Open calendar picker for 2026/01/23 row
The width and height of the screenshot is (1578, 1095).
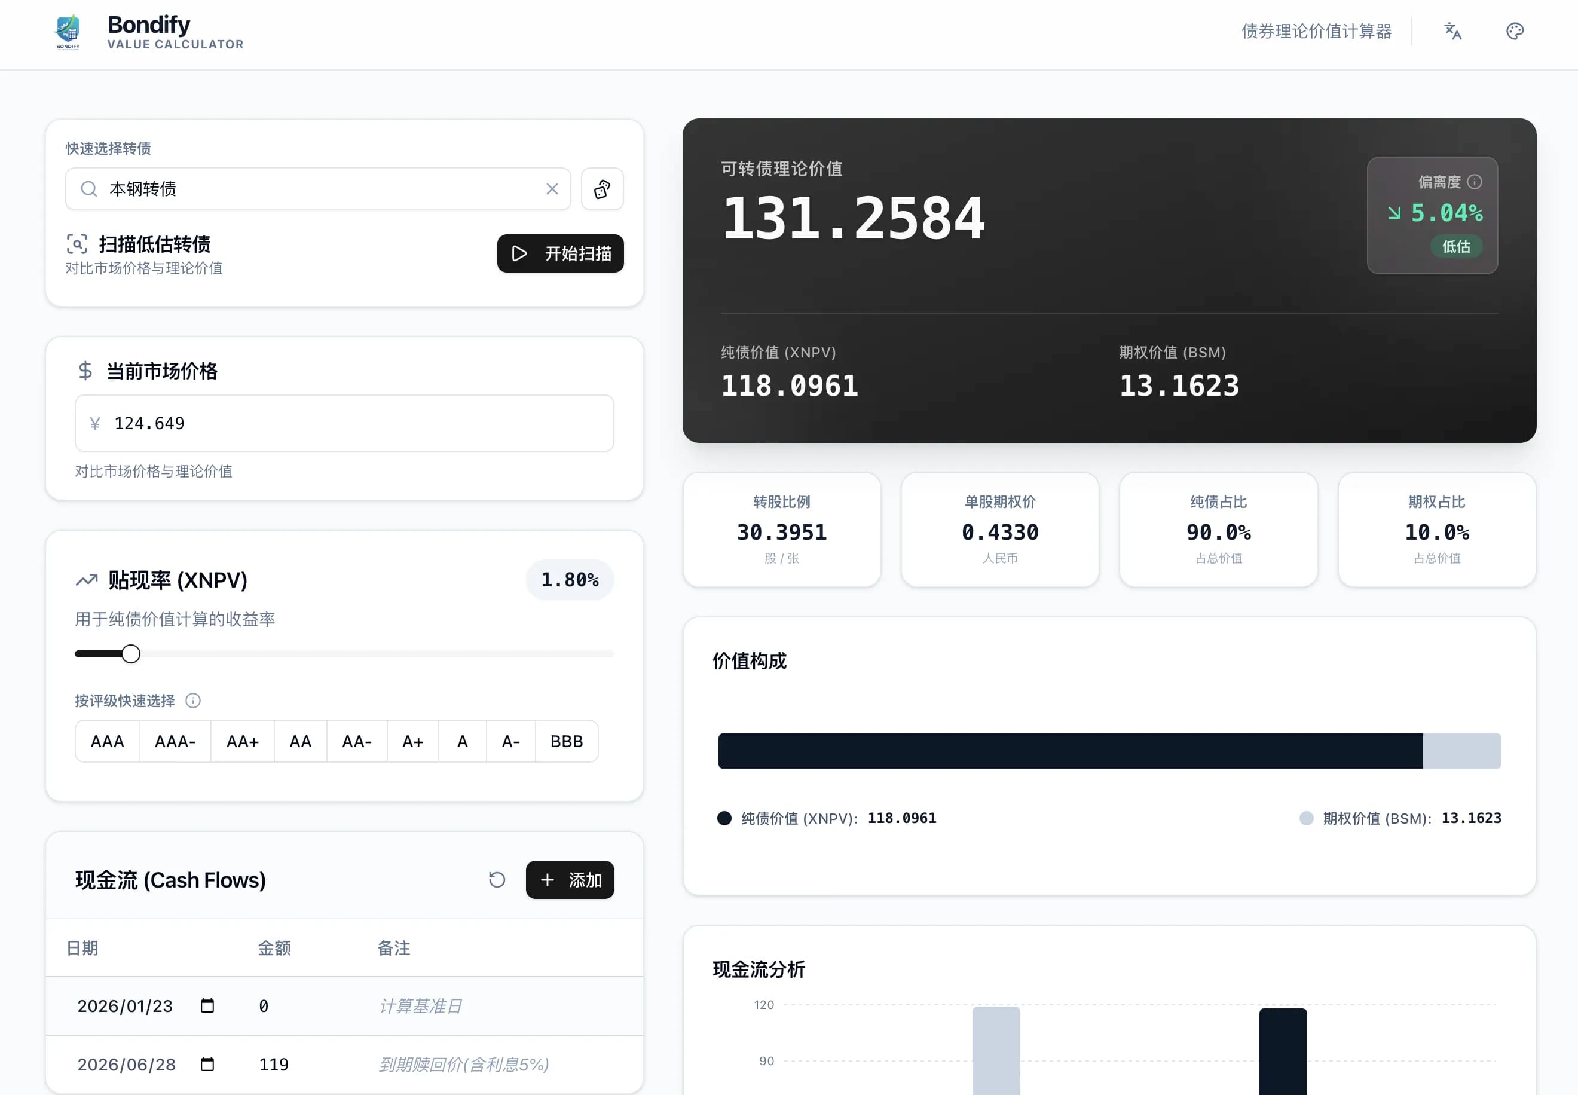click(207, 1006)
